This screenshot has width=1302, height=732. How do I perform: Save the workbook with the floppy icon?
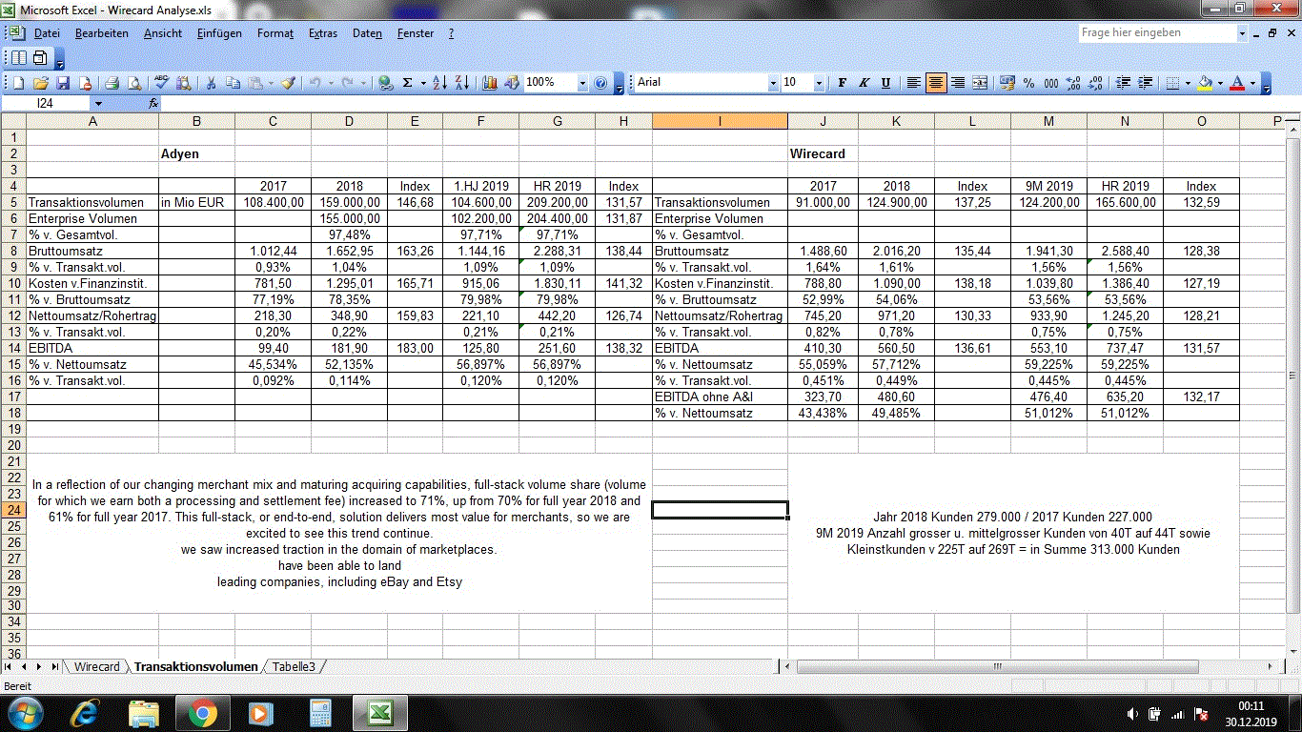[63, 83]
